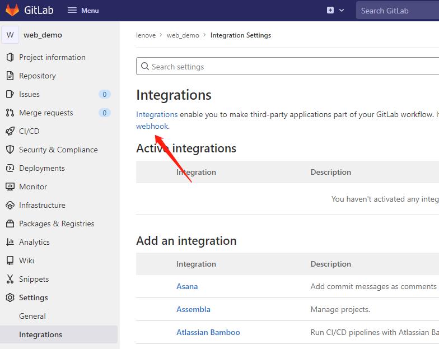Open Wiki in the sidebar
439x349 pixels.
pos(27,260)
